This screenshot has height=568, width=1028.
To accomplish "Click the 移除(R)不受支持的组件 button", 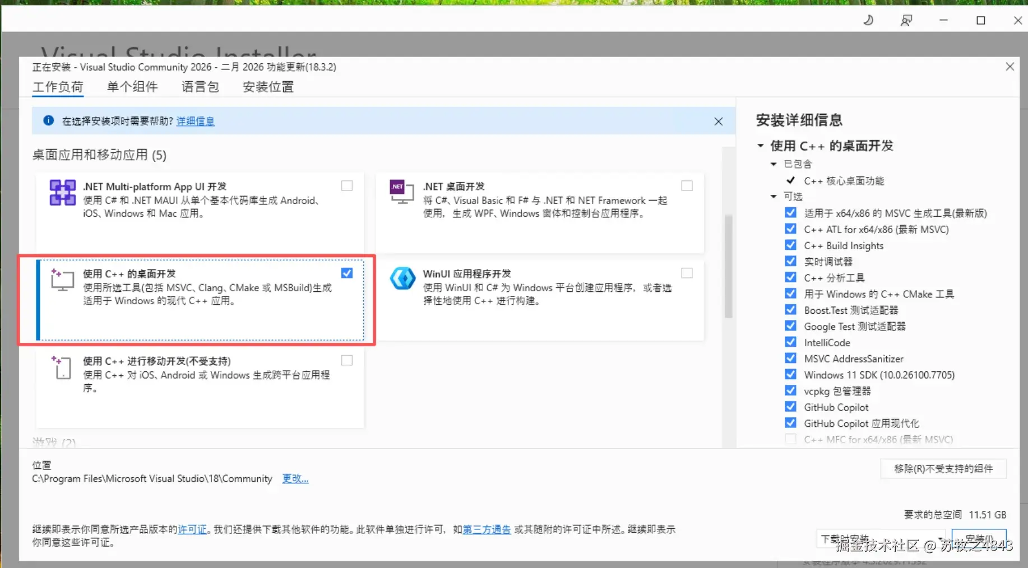I will [943, 468].
